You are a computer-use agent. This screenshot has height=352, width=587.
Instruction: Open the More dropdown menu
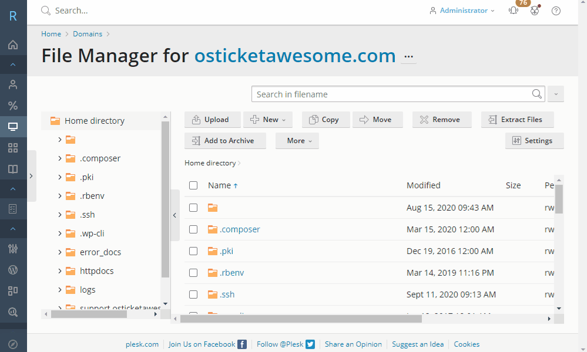click(297, 141)
